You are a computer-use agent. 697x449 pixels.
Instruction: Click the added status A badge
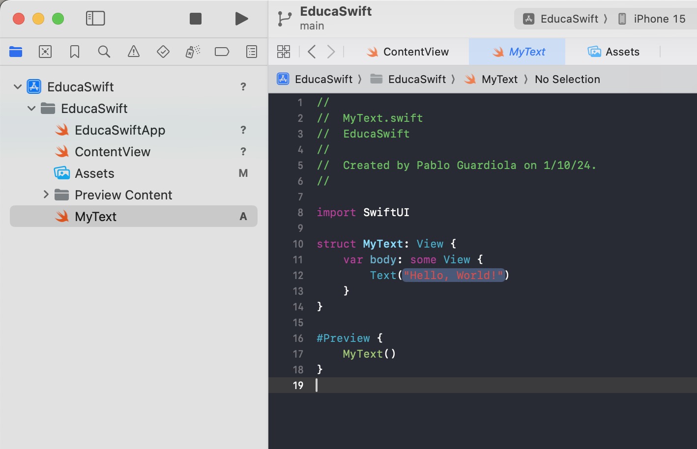tap(243, 217)
